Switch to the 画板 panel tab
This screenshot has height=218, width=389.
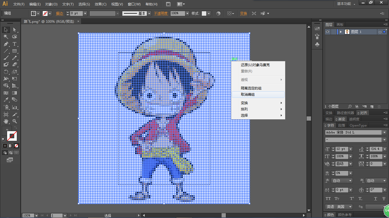340,24
